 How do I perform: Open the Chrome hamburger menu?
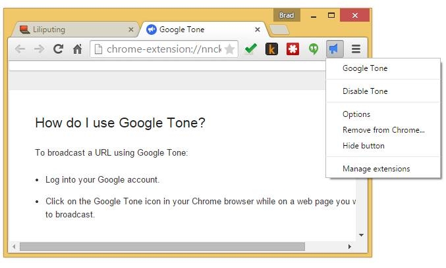click(356, 49)
